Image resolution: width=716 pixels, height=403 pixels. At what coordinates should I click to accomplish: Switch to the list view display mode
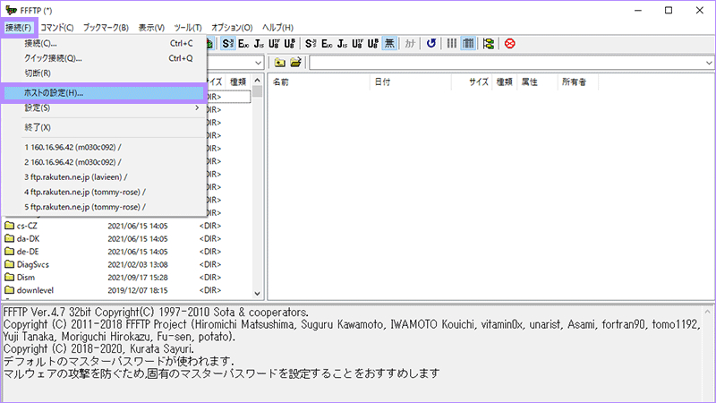pos(452,43)
